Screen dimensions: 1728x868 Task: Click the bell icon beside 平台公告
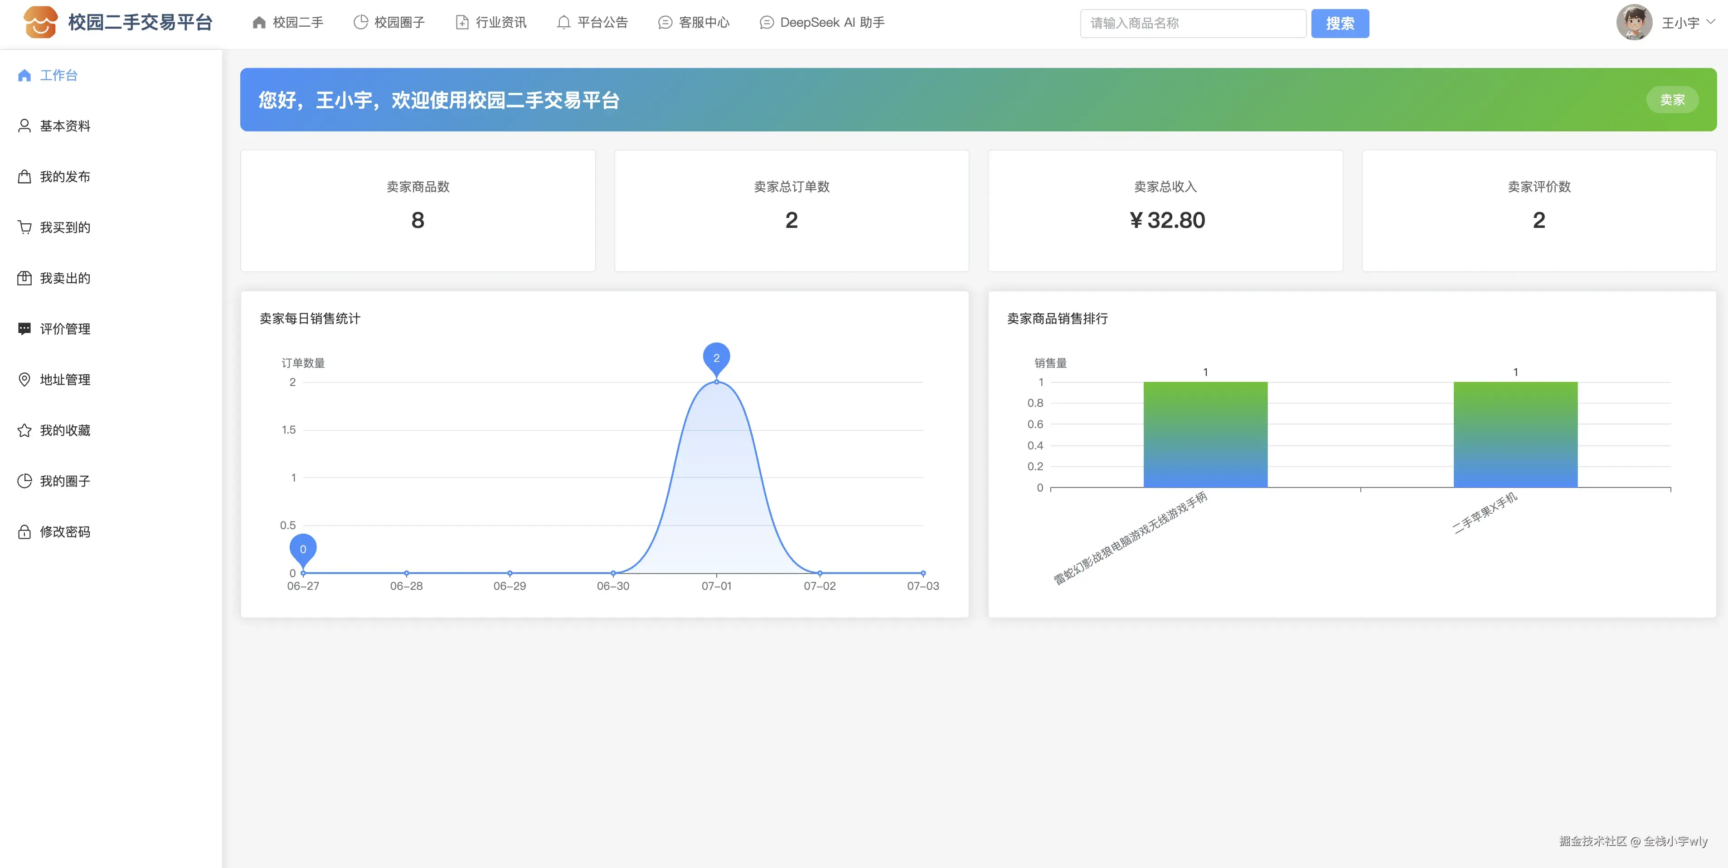pyautogui.click(x=563, y=23)
